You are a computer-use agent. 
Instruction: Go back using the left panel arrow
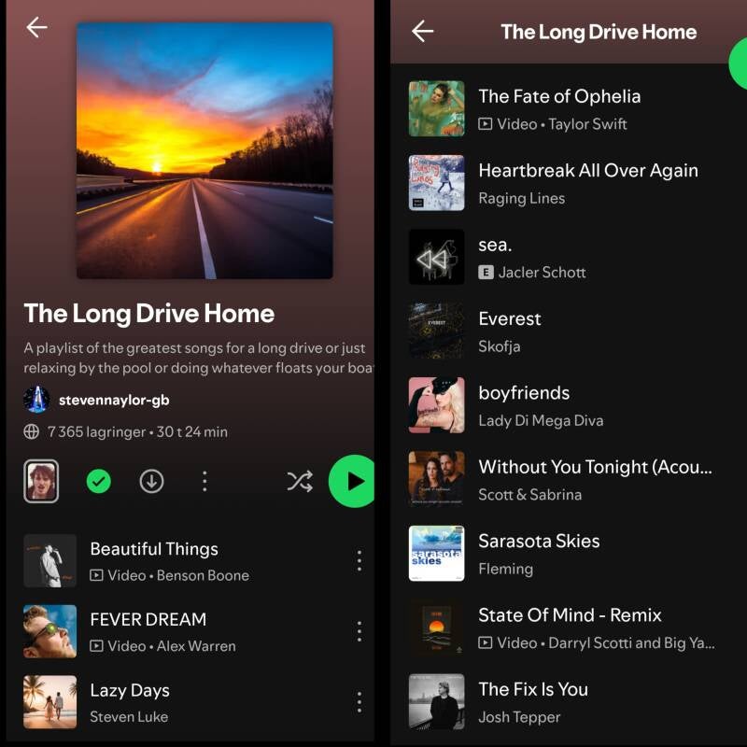point(36,27)
